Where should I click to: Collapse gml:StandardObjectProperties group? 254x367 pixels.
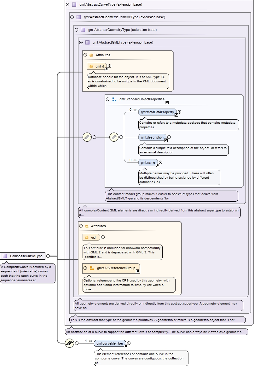pos(108,99)
